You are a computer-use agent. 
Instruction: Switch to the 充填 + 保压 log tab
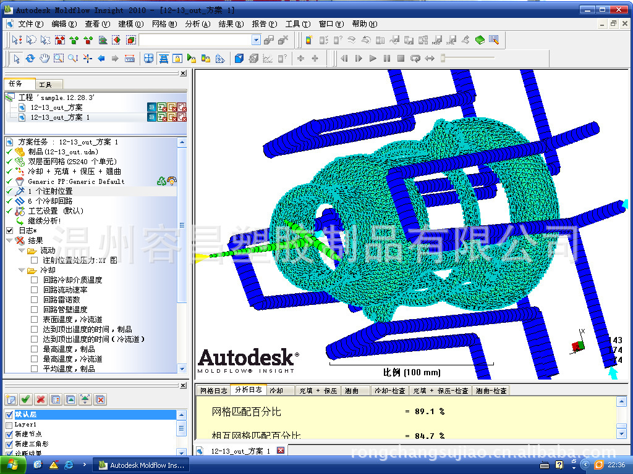click(318, 391)
